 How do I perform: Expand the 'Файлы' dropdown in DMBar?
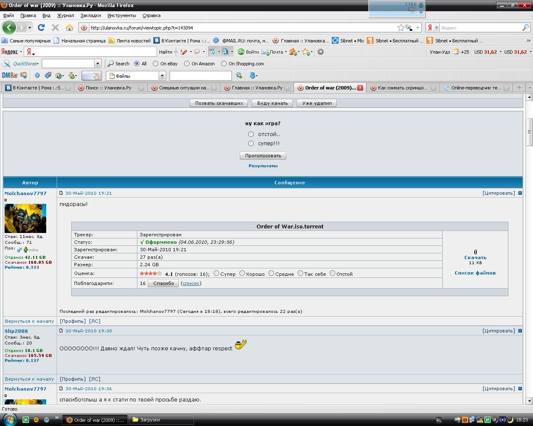[162, 76]
